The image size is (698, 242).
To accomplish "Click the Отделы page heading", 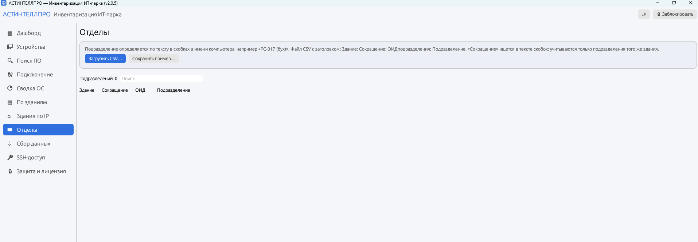I will (x=94, y=32).
